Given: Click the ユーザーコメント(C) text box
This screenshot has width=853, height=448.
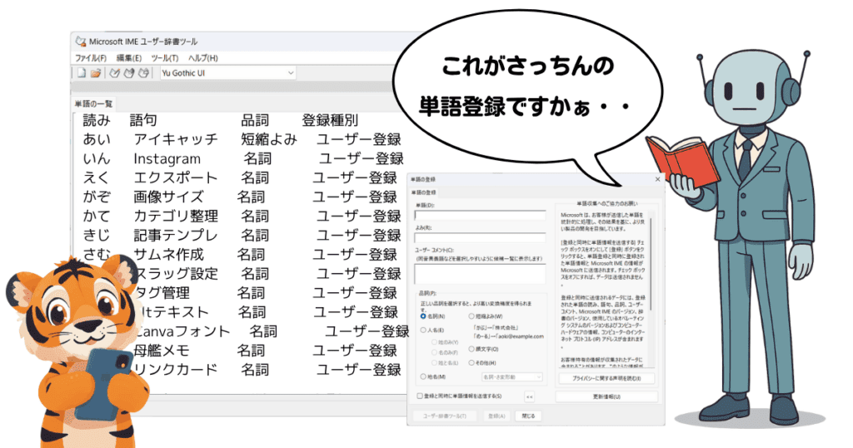Looking at the screenshot, I should 480,273.
